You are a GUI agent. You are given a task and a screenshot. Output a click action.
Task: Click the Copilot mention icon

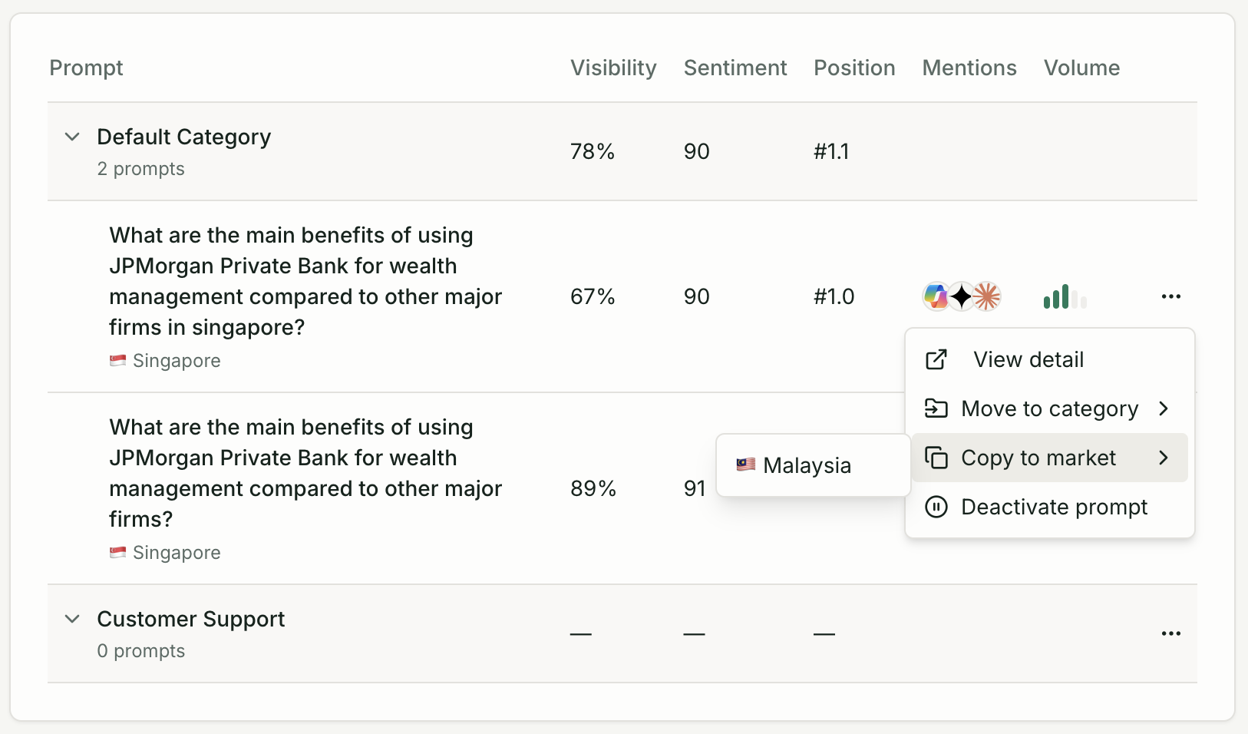[x=936, y=296]
